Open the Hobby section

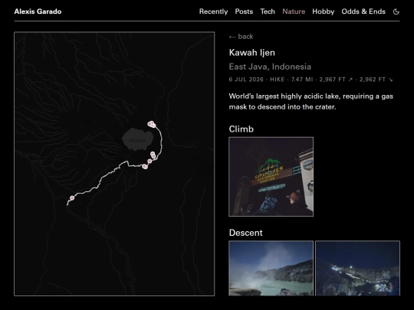[x=324, y=11]
